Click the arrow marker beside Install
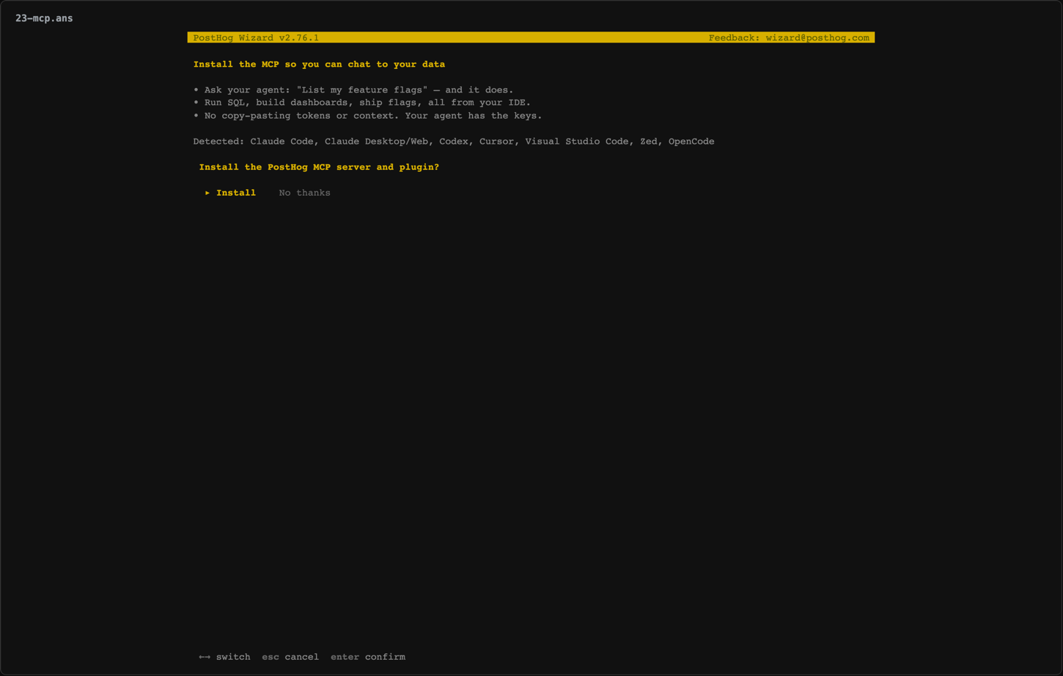This screenshot has height=676, width=1063. click(x=207, y=193)
